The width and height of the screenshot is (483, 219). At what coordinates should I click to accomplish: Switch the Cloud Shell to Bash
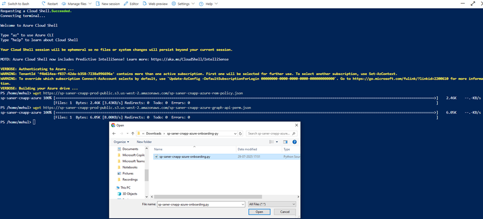tap(15, 4)
